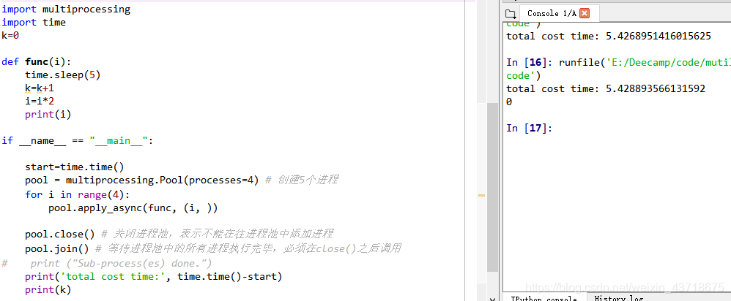Click the 'start=time.time()' line
Image resolution: width=731 pixels, height=301 pixels.
pos(75,167)
